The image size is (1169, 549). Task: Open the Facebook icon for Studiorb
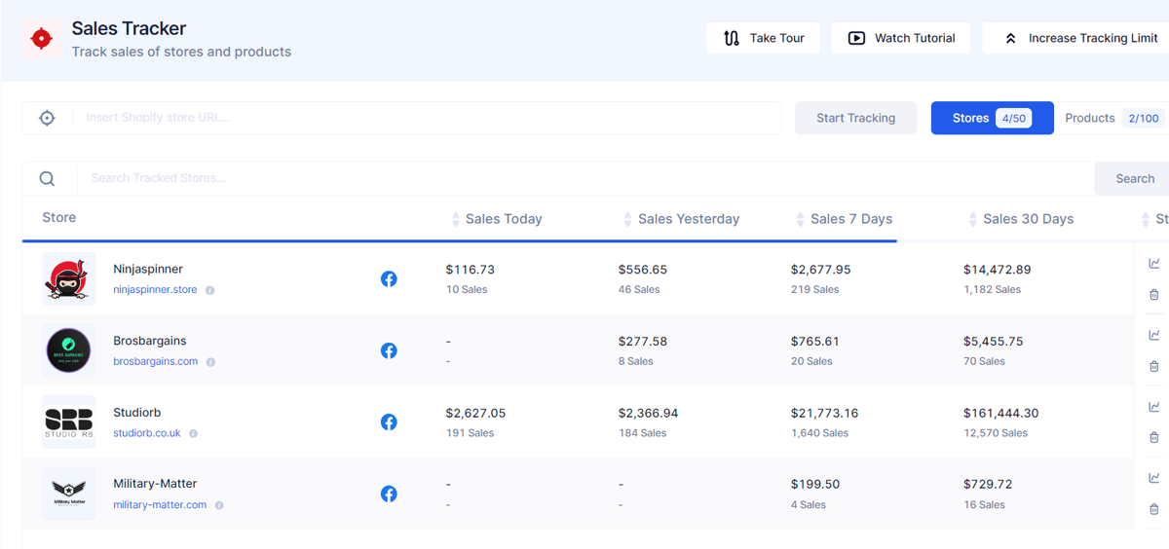point(389,422)
